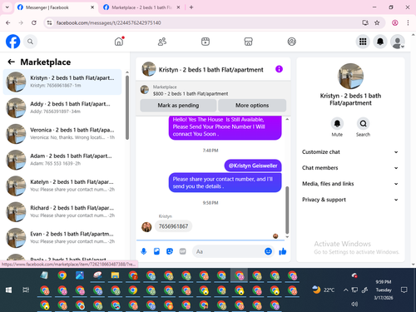Screen dimensions: 416x312
Task: Send a thumbs-up like
Action: point(283,251)
